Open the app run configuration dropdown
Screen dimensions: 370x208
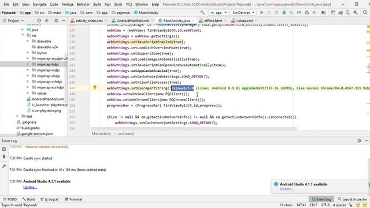pyautogui.click(x=219, y=13)
